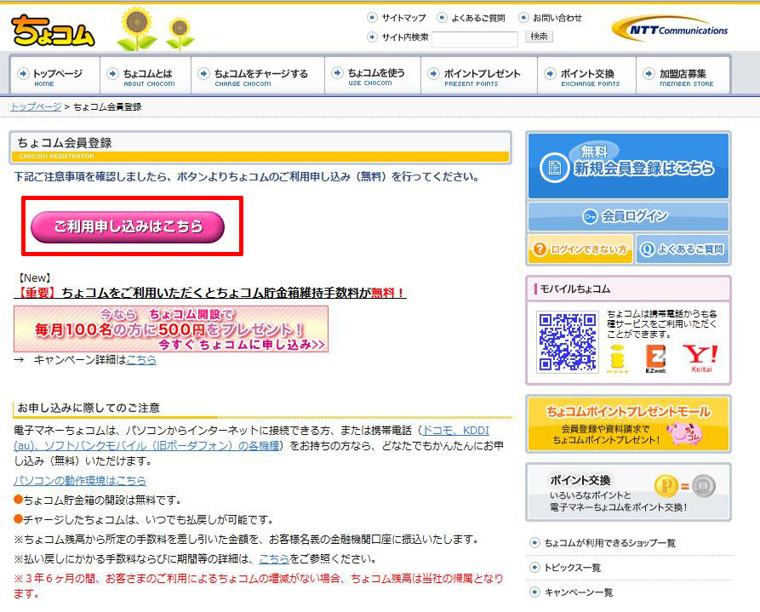Image resolution: width=760 pixels, height=612 pixels.
Task: Click the モバイルちょコム panel title
Action: [575, 289]
